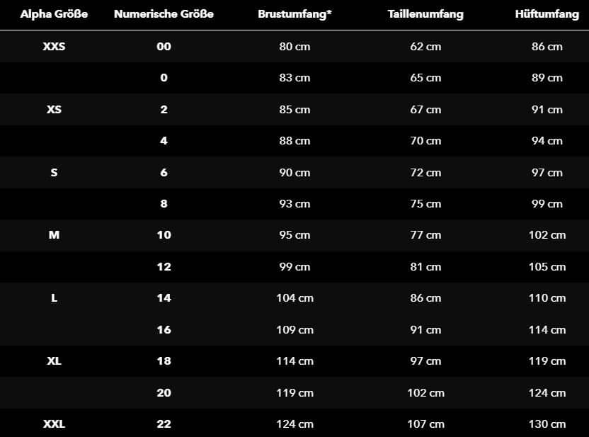The width and height of the screenshot is (589, 437).
Task: Click the XXL alpha size cell
Action: pos(54,424)
